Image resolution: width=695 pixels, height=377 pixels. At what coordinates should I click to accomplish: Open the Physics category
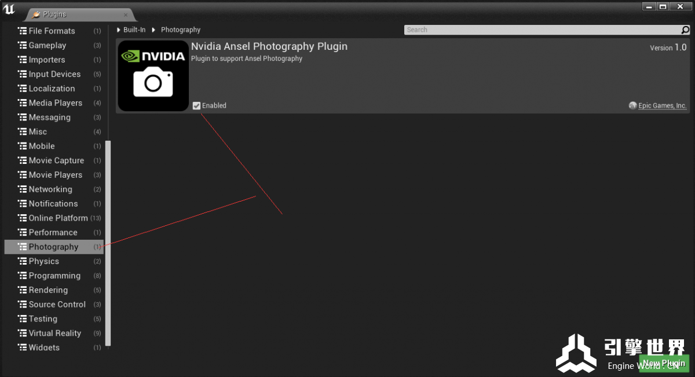[54, 261]
